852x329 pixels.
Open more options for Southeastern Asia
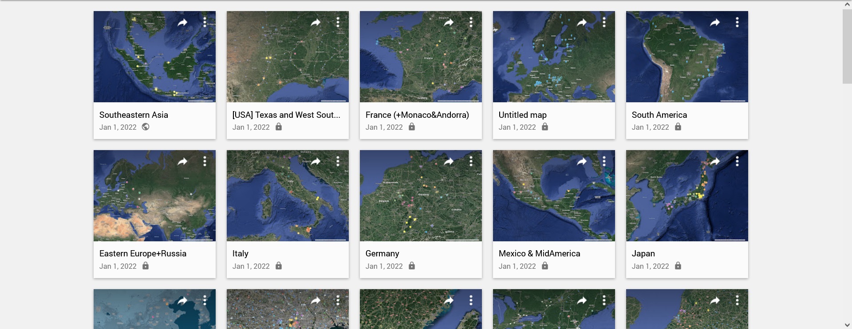[205, 22]
